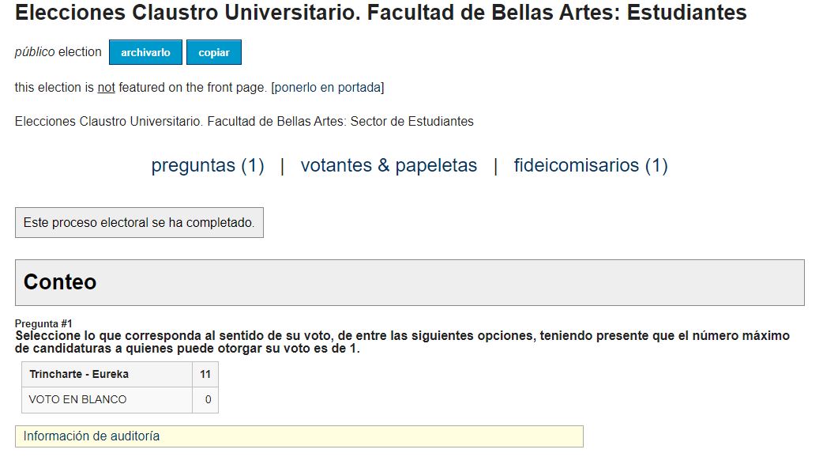This screenshot has width=838, height=472.
Task: Click the zero vote count cell
Action: [x=205, y=400]
